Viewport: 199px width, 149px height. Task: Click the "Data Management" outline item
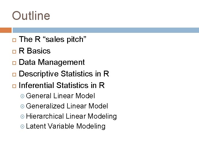[52, 63]
